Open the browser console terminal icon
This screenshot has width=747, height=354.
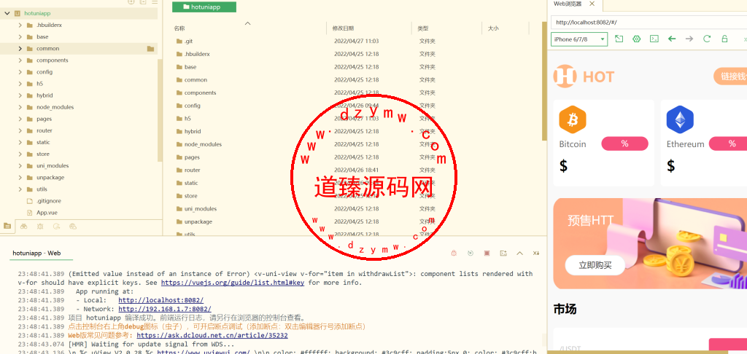[654, 39]
